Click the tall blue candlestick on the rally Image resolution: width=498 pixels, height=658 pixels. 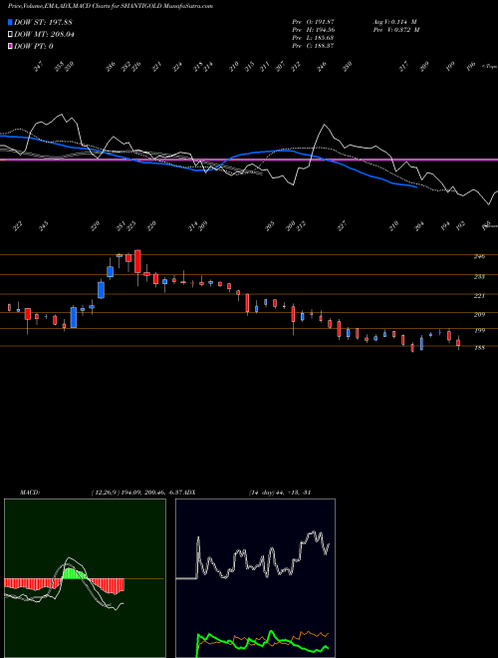[74, 317]
